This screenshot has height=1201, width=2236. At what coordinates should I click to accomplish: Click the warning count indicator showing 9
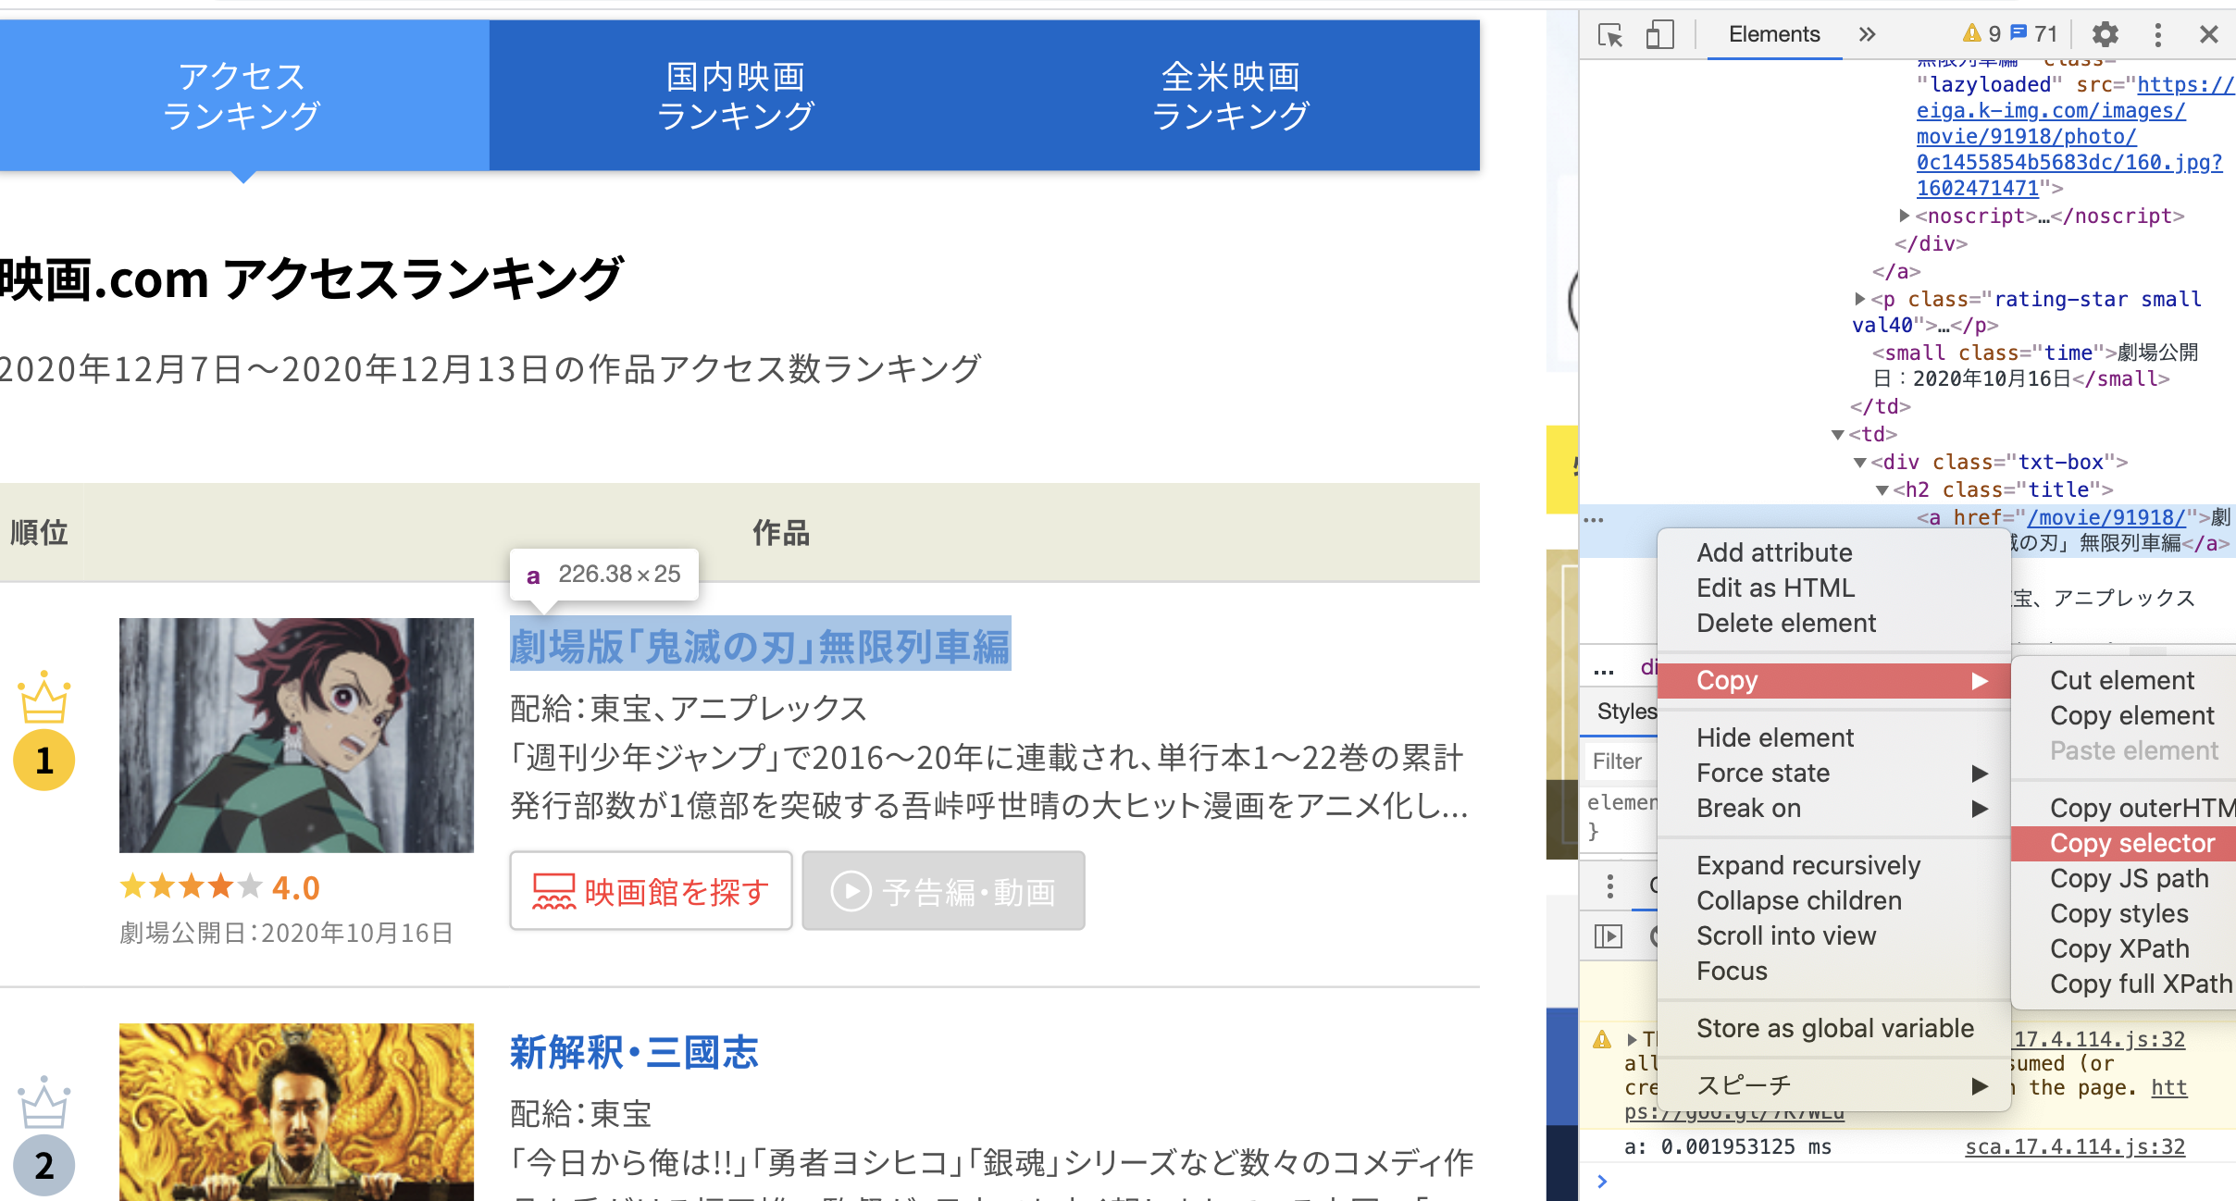[x=1981, y=34]
